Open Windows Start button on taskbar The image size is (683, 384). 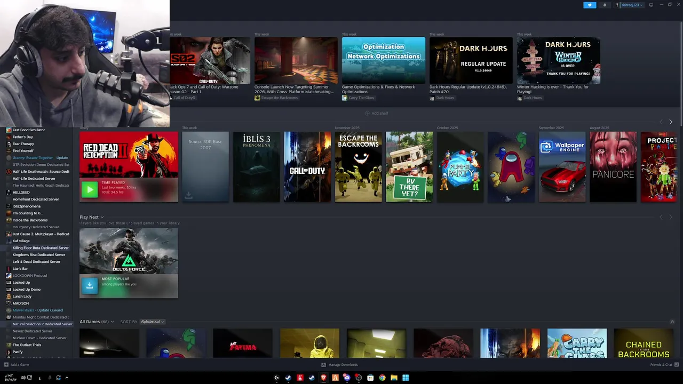pos(406,378)
